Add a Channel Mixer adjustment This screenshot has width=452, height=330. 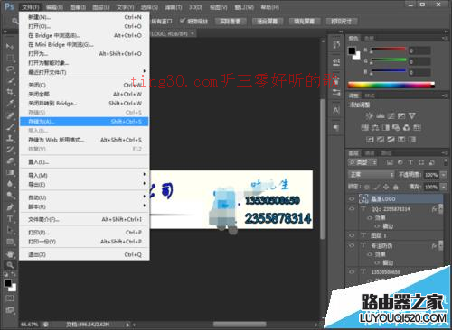point(407,128)
